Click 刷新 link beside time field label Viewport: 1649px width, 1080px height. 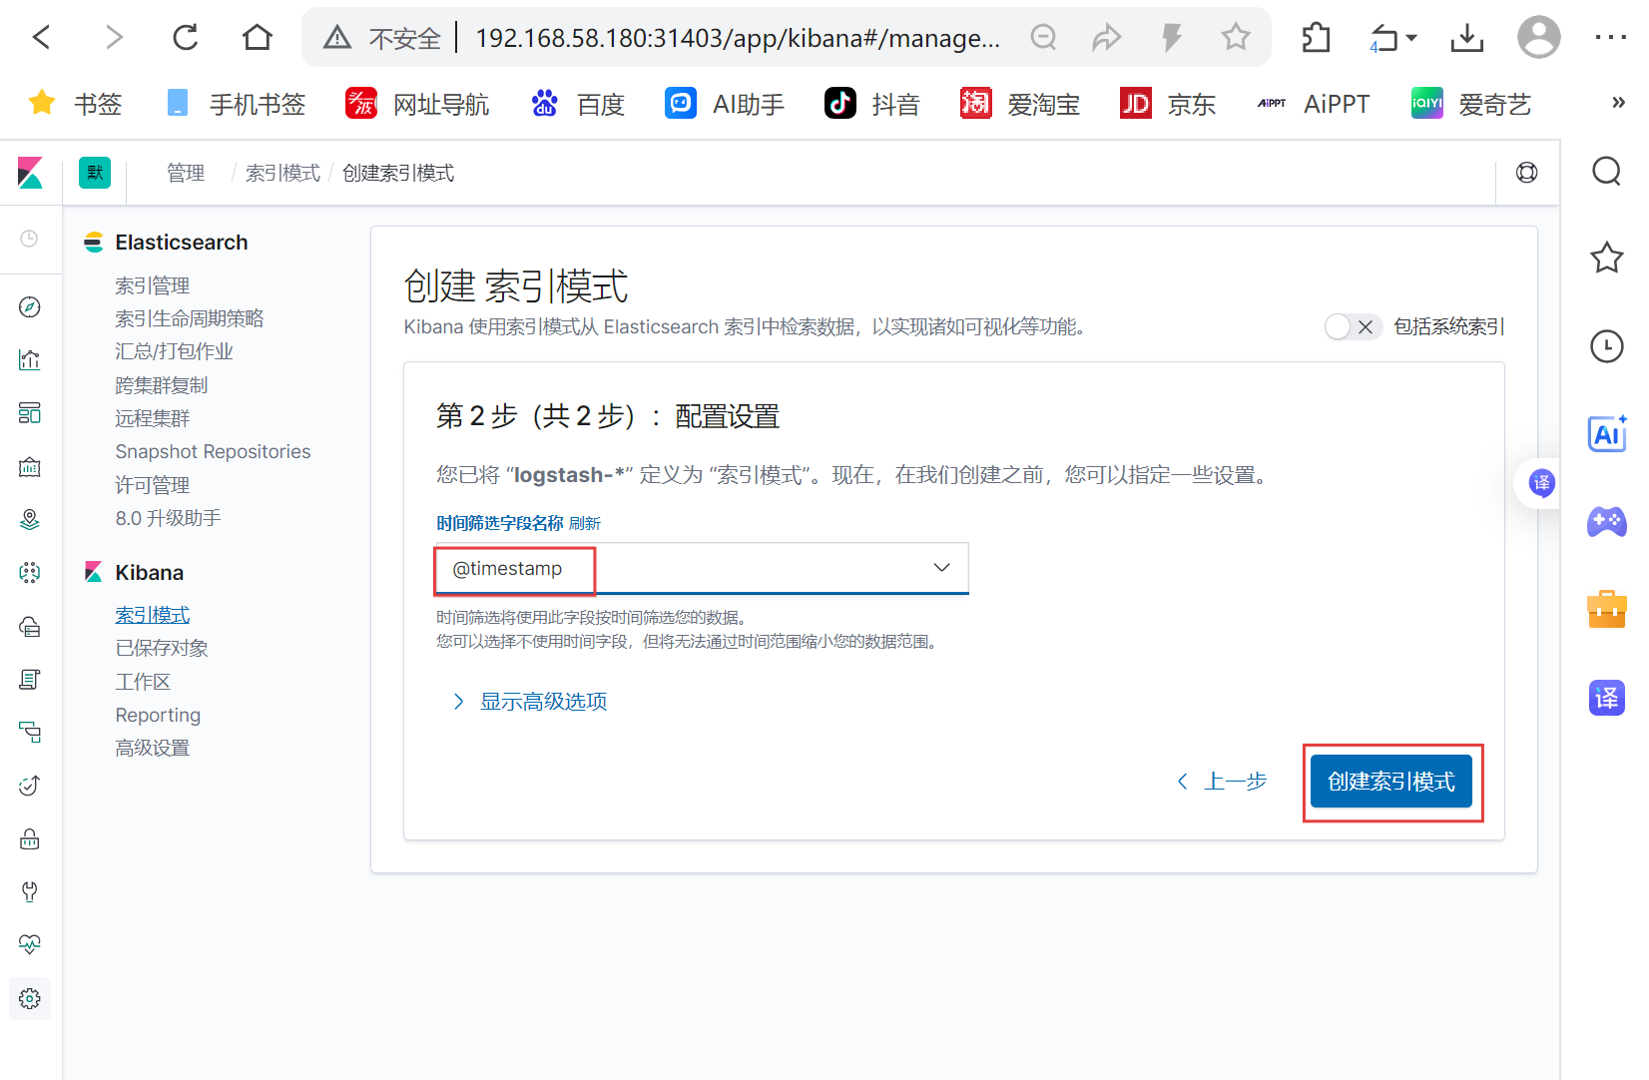585,523
